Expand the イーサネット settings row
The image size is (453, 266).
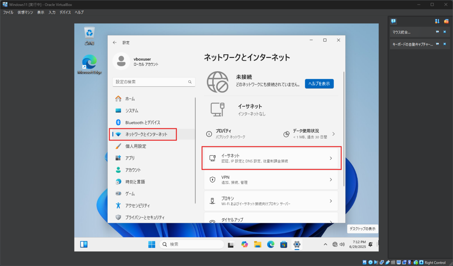(x=271, y=158)
